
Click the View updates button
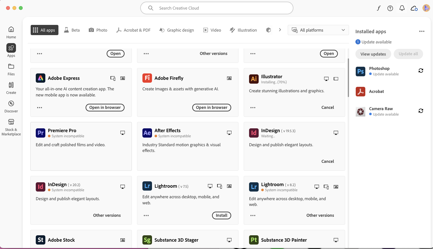coord(373,54)
